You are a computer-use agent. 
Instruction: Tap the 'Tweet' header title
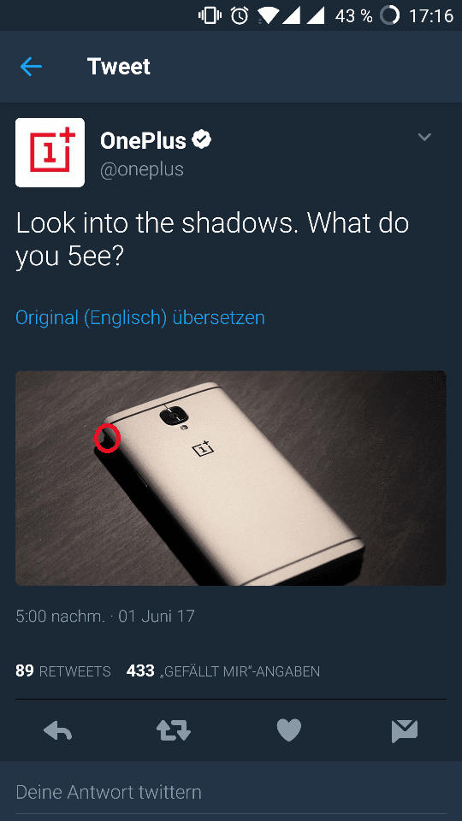click(x=119, y=67)
